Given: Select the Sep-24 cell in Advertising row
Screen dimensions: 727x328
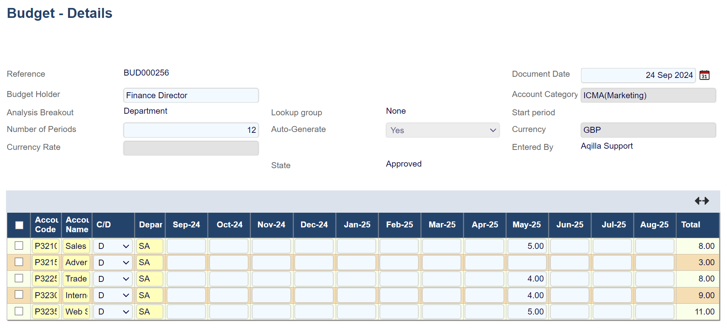Looking at the screenshot, I should [x=186, y=262].
